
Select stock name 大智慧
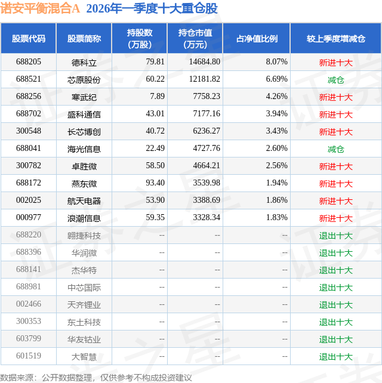coord(84,357)
